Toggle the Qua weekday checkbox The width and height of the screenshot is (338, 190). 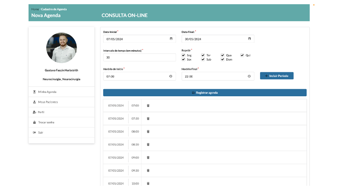(223, 55)
